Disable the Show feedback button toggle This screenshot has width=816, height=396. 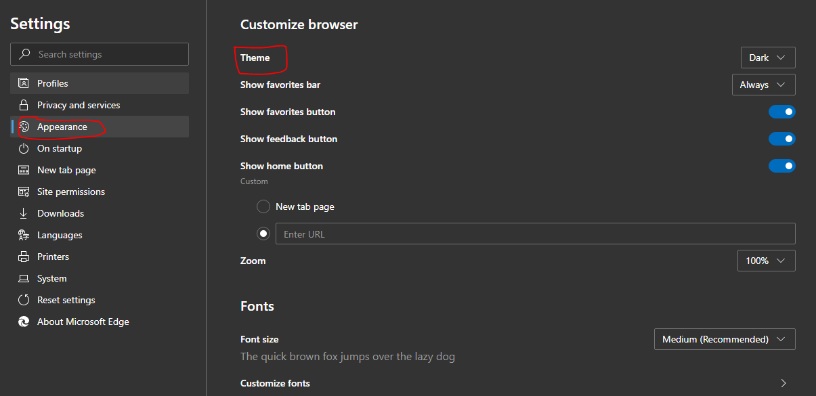tap(781, 139)
